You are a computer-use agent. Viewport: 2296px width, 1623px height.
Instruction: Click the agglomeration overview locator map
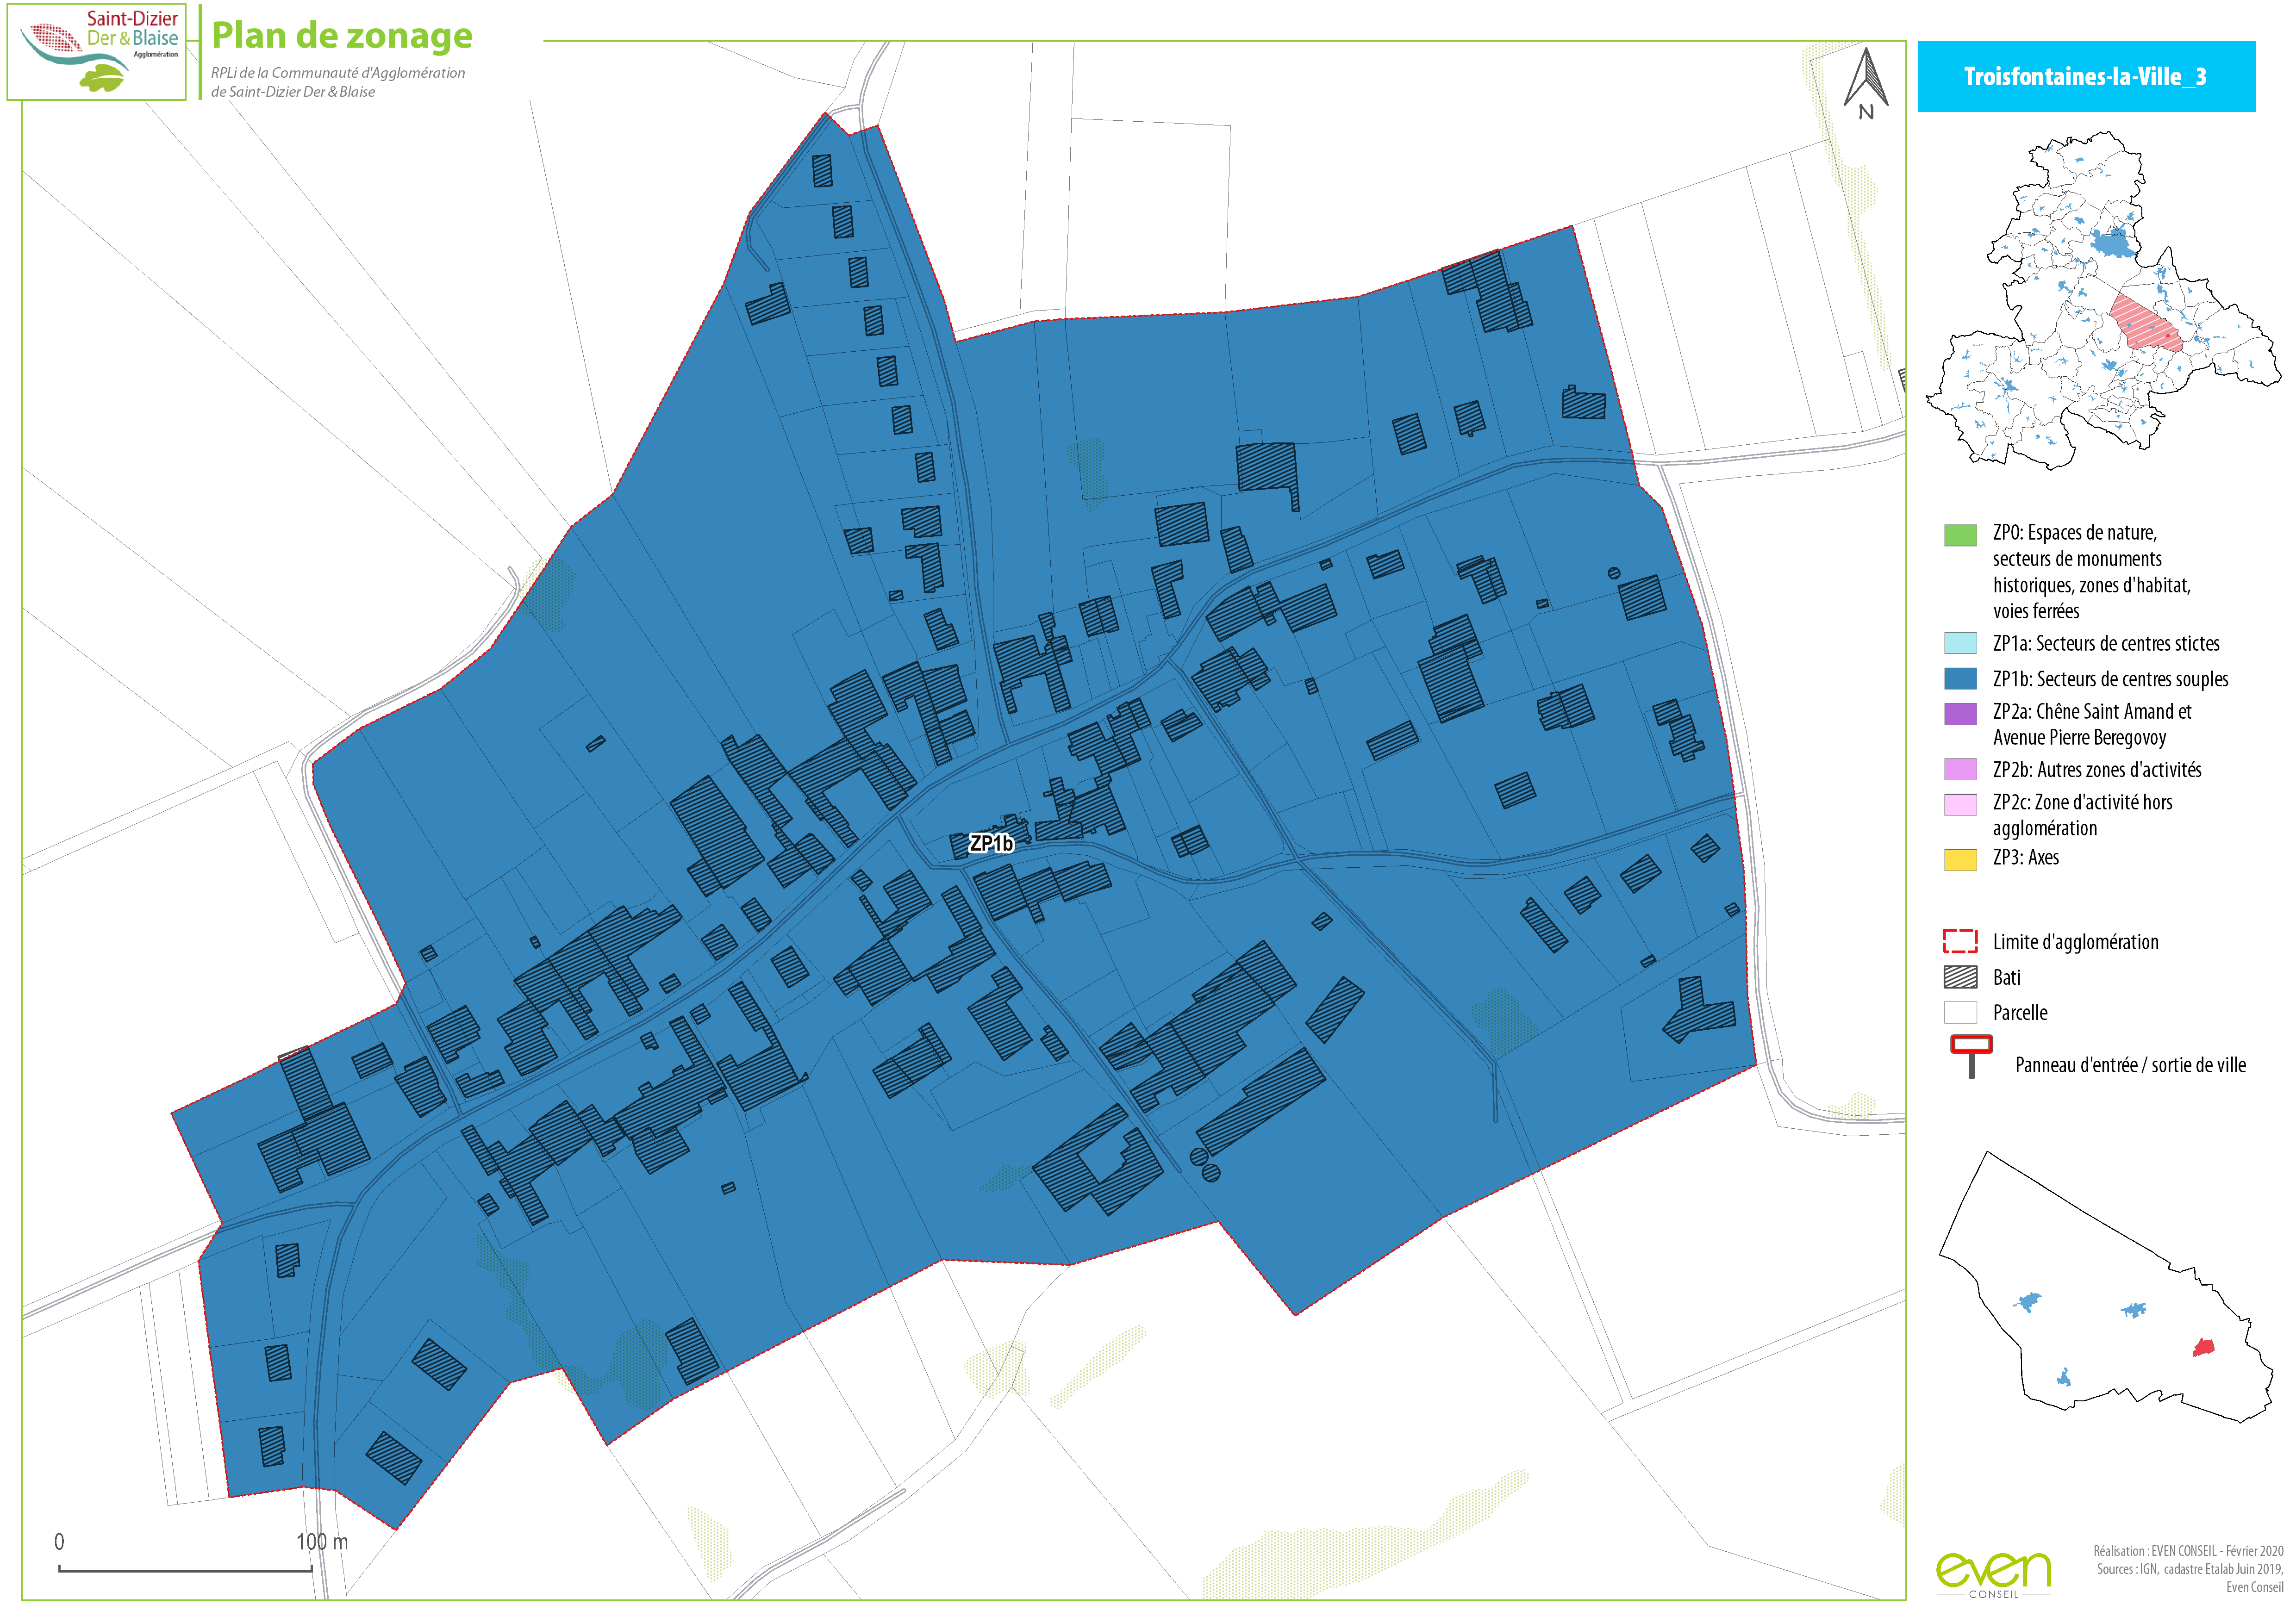(x=2103, y=300)
